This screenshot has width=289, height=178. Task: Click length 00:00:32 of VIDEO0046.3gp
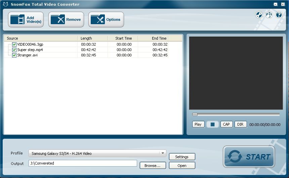pos(88,44)
